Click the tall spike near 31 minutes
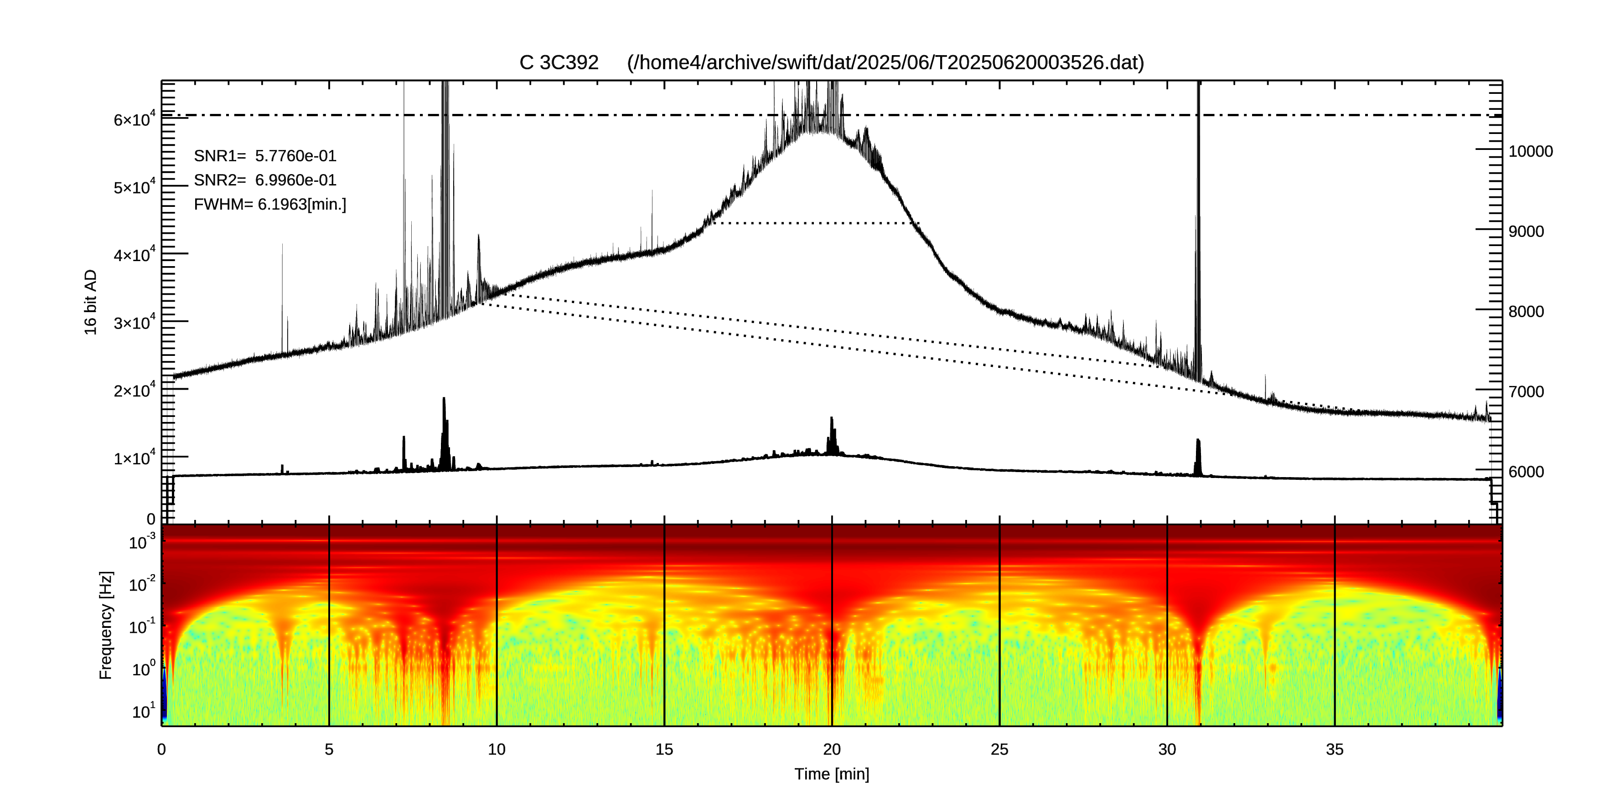 pos(1198,232)
